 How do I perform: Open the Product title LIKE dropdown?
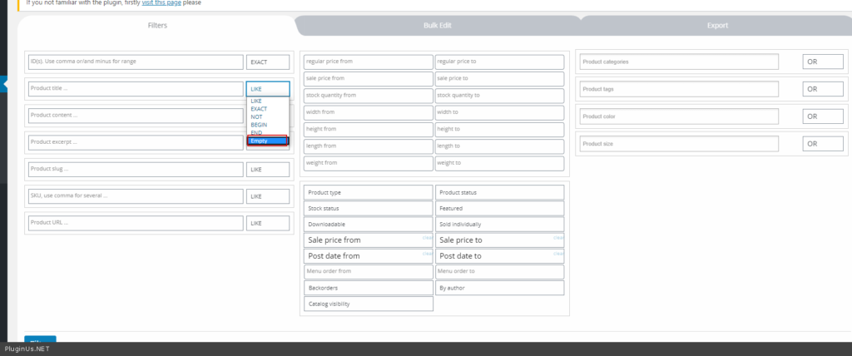tap(268, 89)
